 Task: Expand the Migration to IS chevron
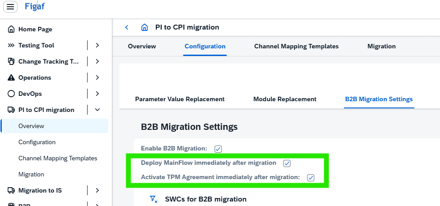(97, 190)
